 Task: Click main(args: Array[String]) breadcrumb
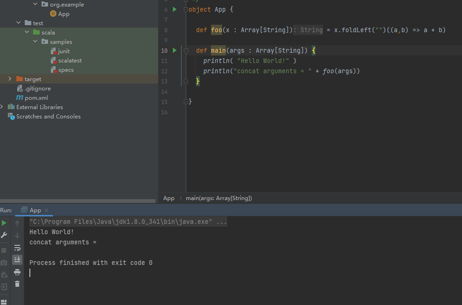coord(218,198)
